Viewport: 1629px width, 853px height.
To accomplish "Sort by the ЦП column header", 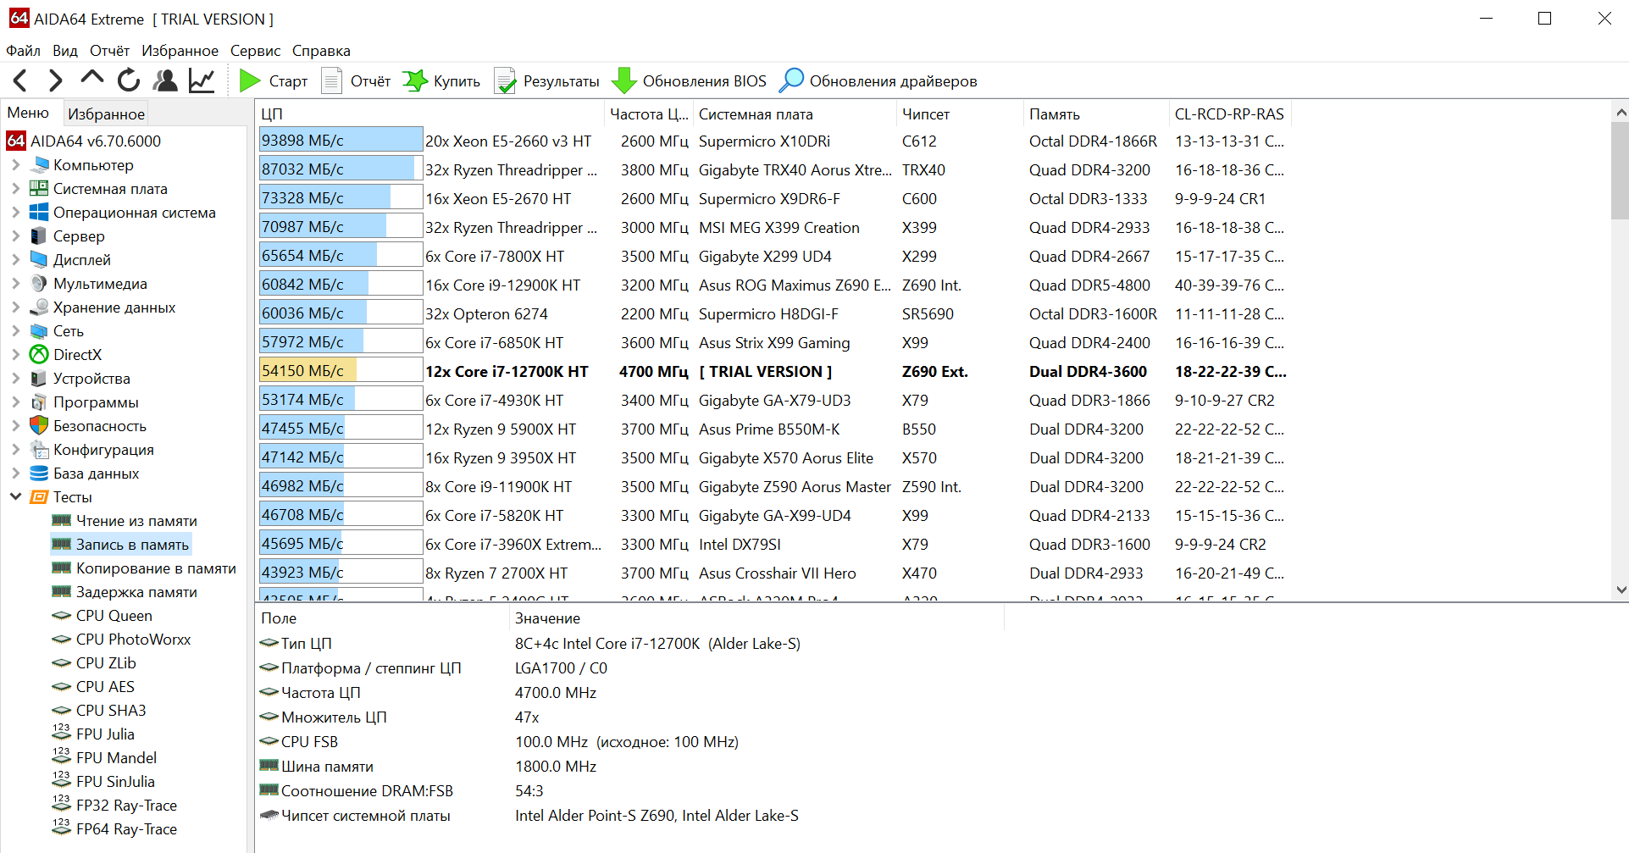I will point(430,114).
